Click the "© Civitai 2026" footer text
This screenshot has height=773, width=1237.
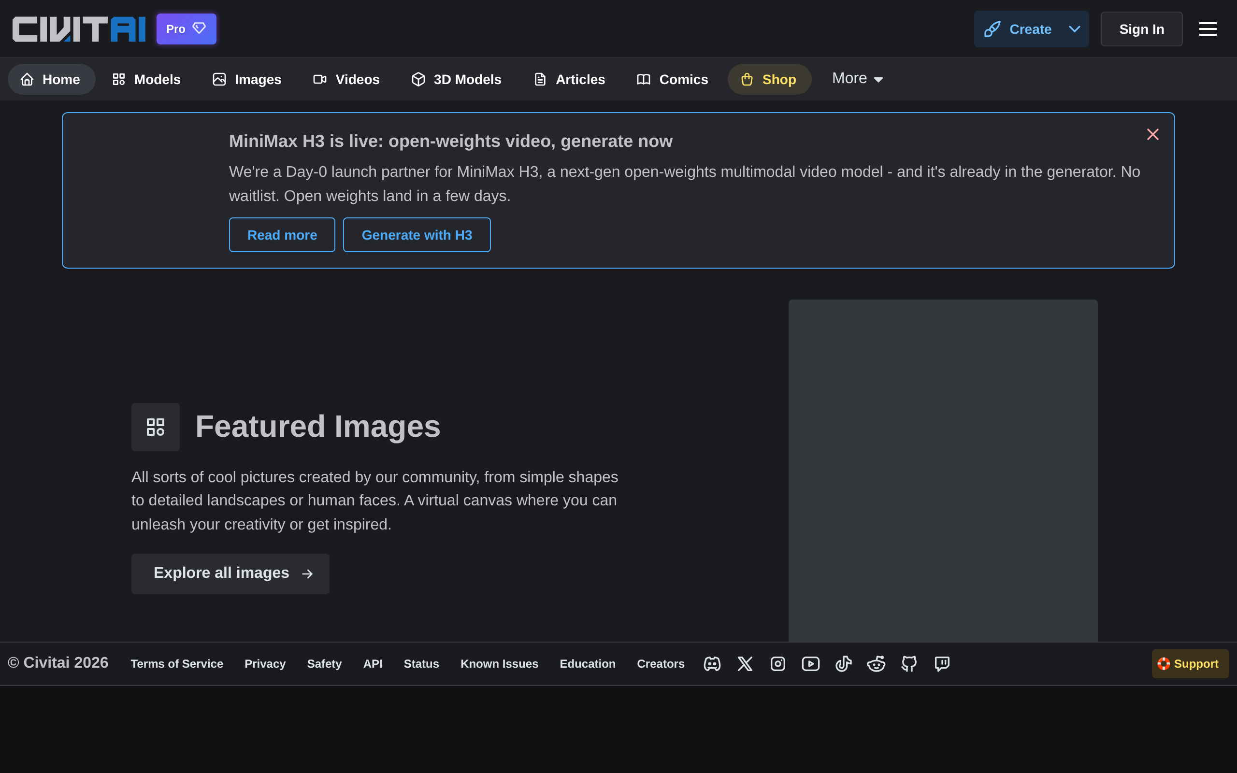58,662
